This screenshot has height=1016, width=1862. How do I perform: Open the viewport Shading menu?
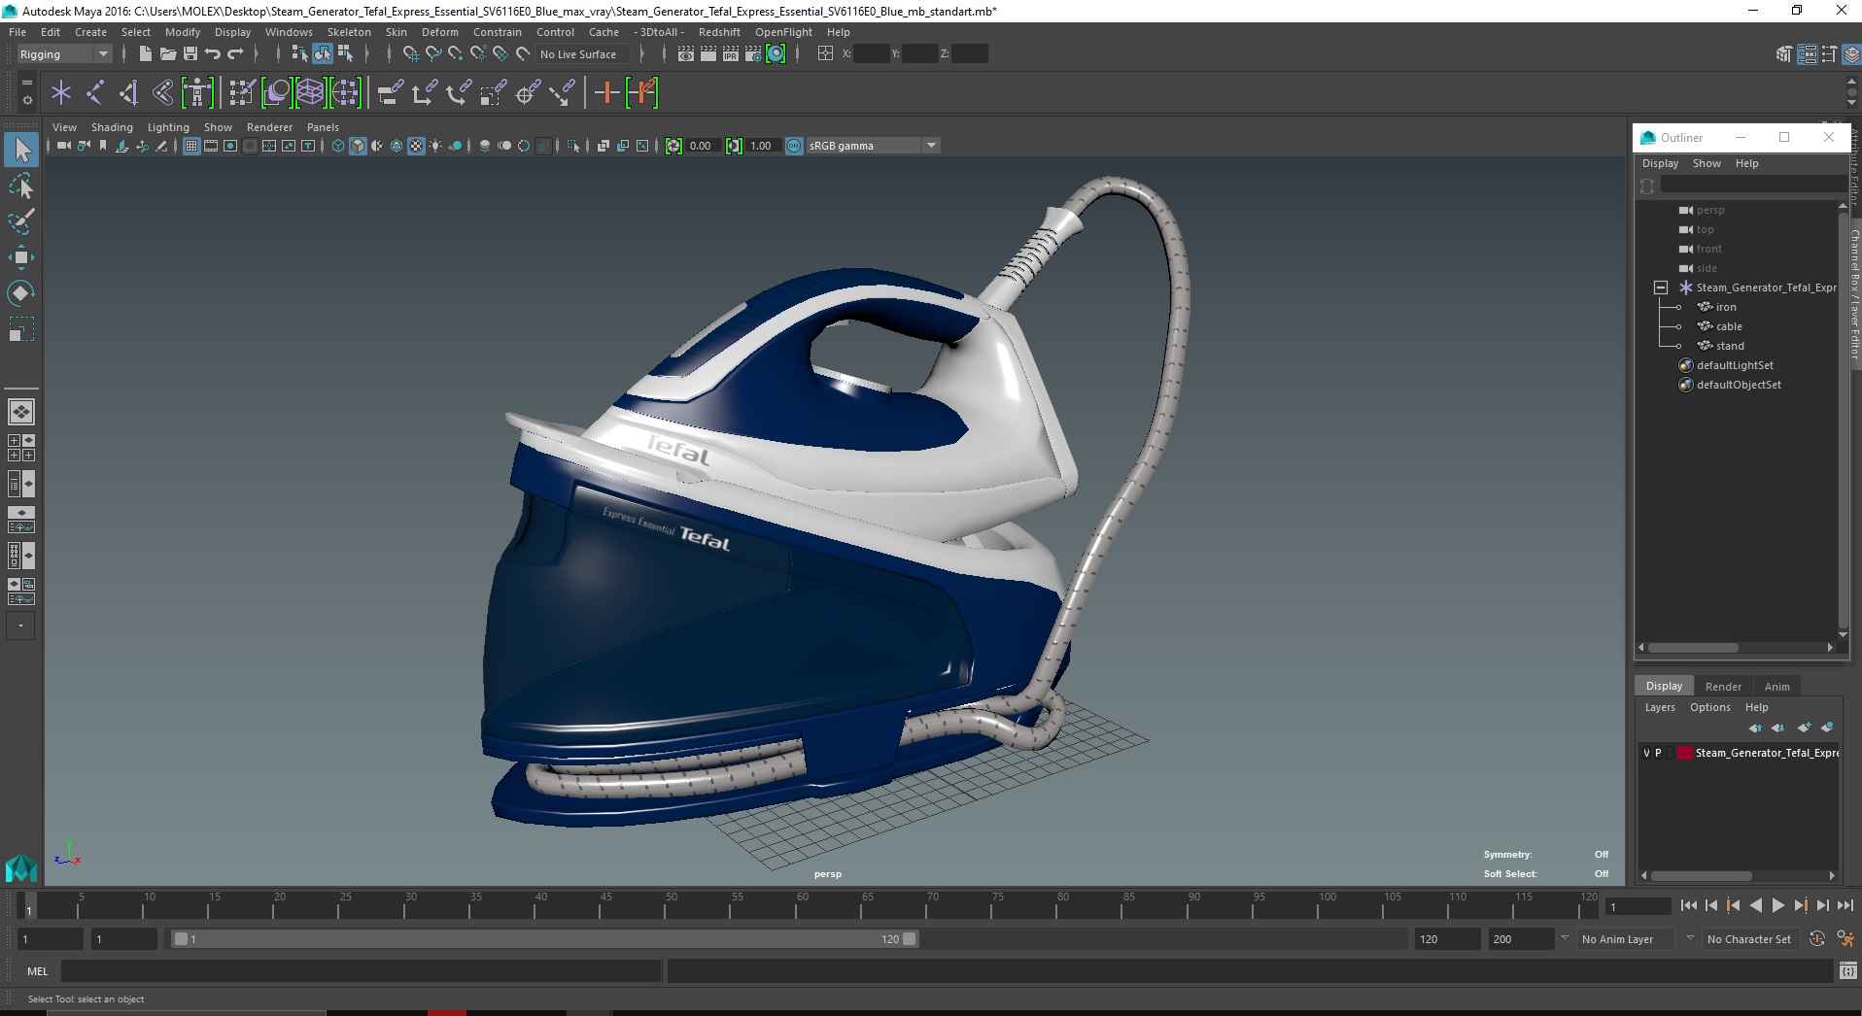tap(112, 127)
